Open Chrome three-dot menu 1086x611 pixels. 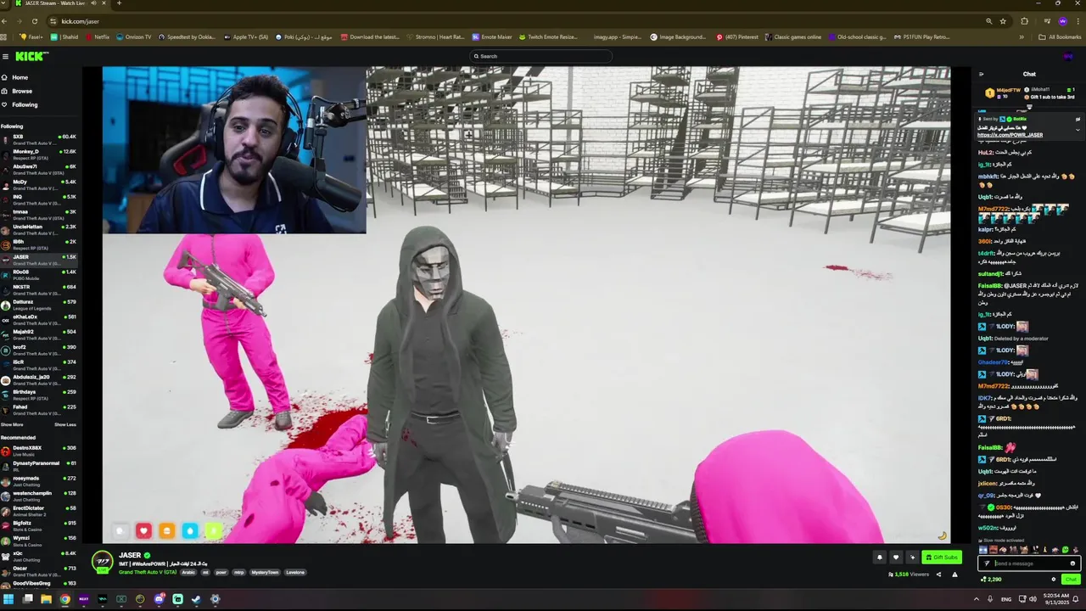(x=1079, y=21)
